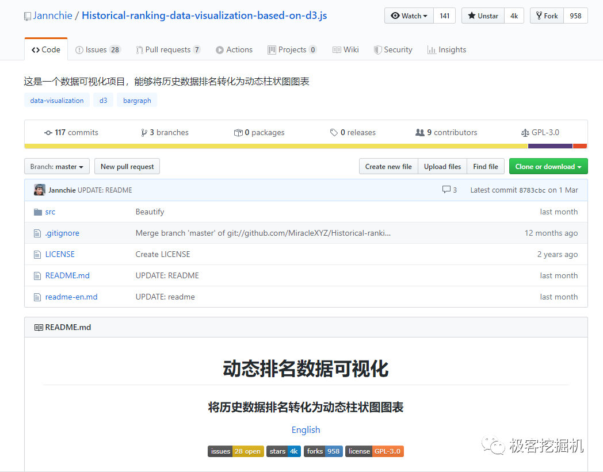View the 4k stargazers count

click(x=514, y=16)
